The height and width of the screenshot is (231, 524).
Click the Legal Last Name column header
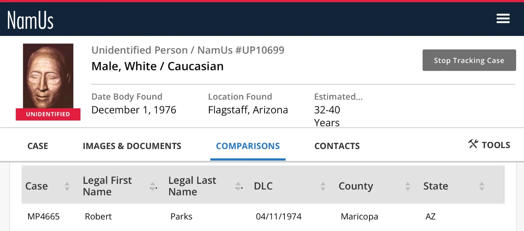coord(192,186)
